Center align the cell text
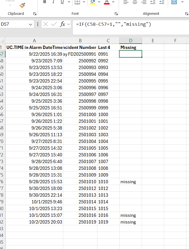The height and width of the screenshot is (249, 189). 135,2
